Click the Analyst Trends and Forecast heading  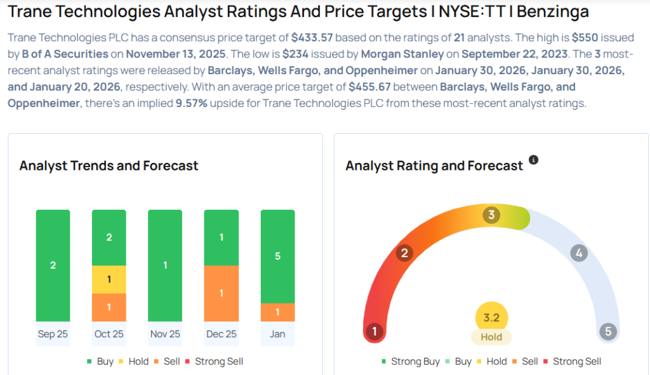[109, 166]
